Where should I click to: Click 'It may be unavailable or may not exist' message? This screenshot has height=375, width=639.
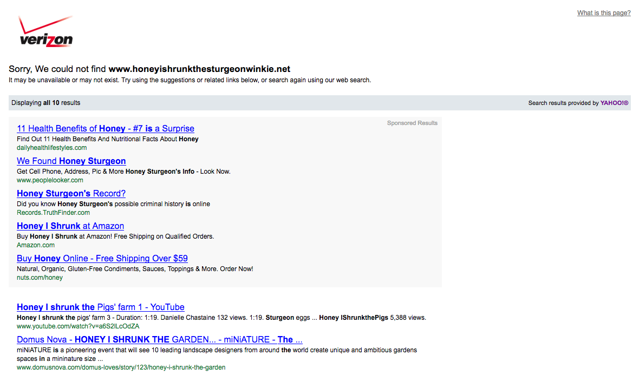pos(190,80)
